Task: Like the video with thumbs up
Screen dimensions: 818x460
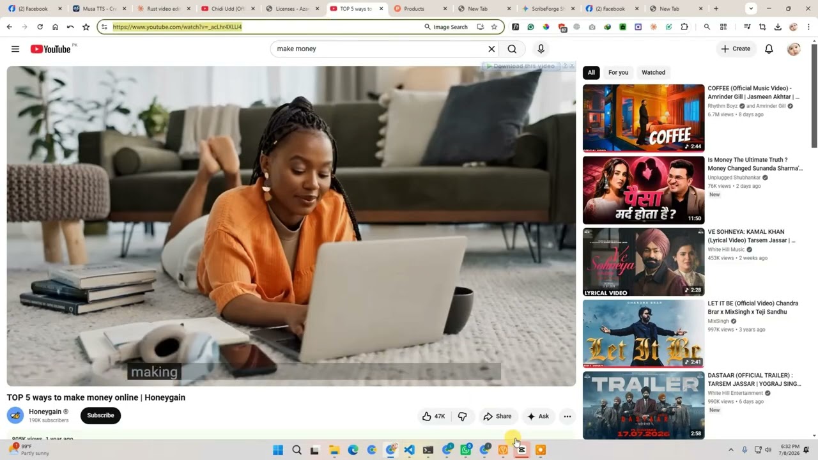Action: (433, 417)
